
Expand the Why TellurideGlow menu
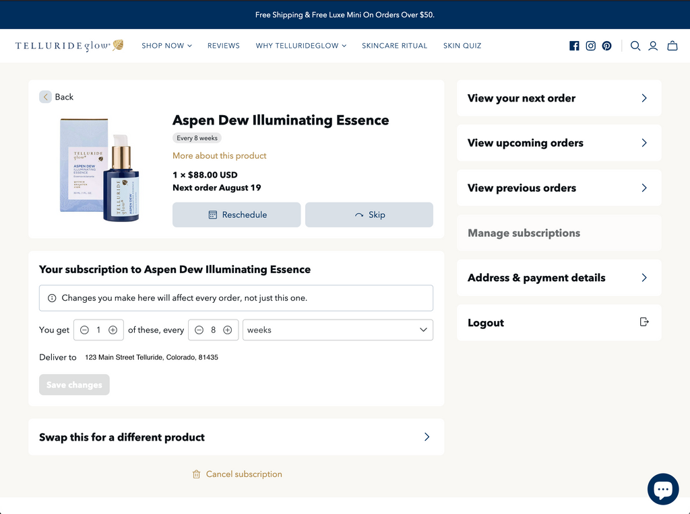301,46
